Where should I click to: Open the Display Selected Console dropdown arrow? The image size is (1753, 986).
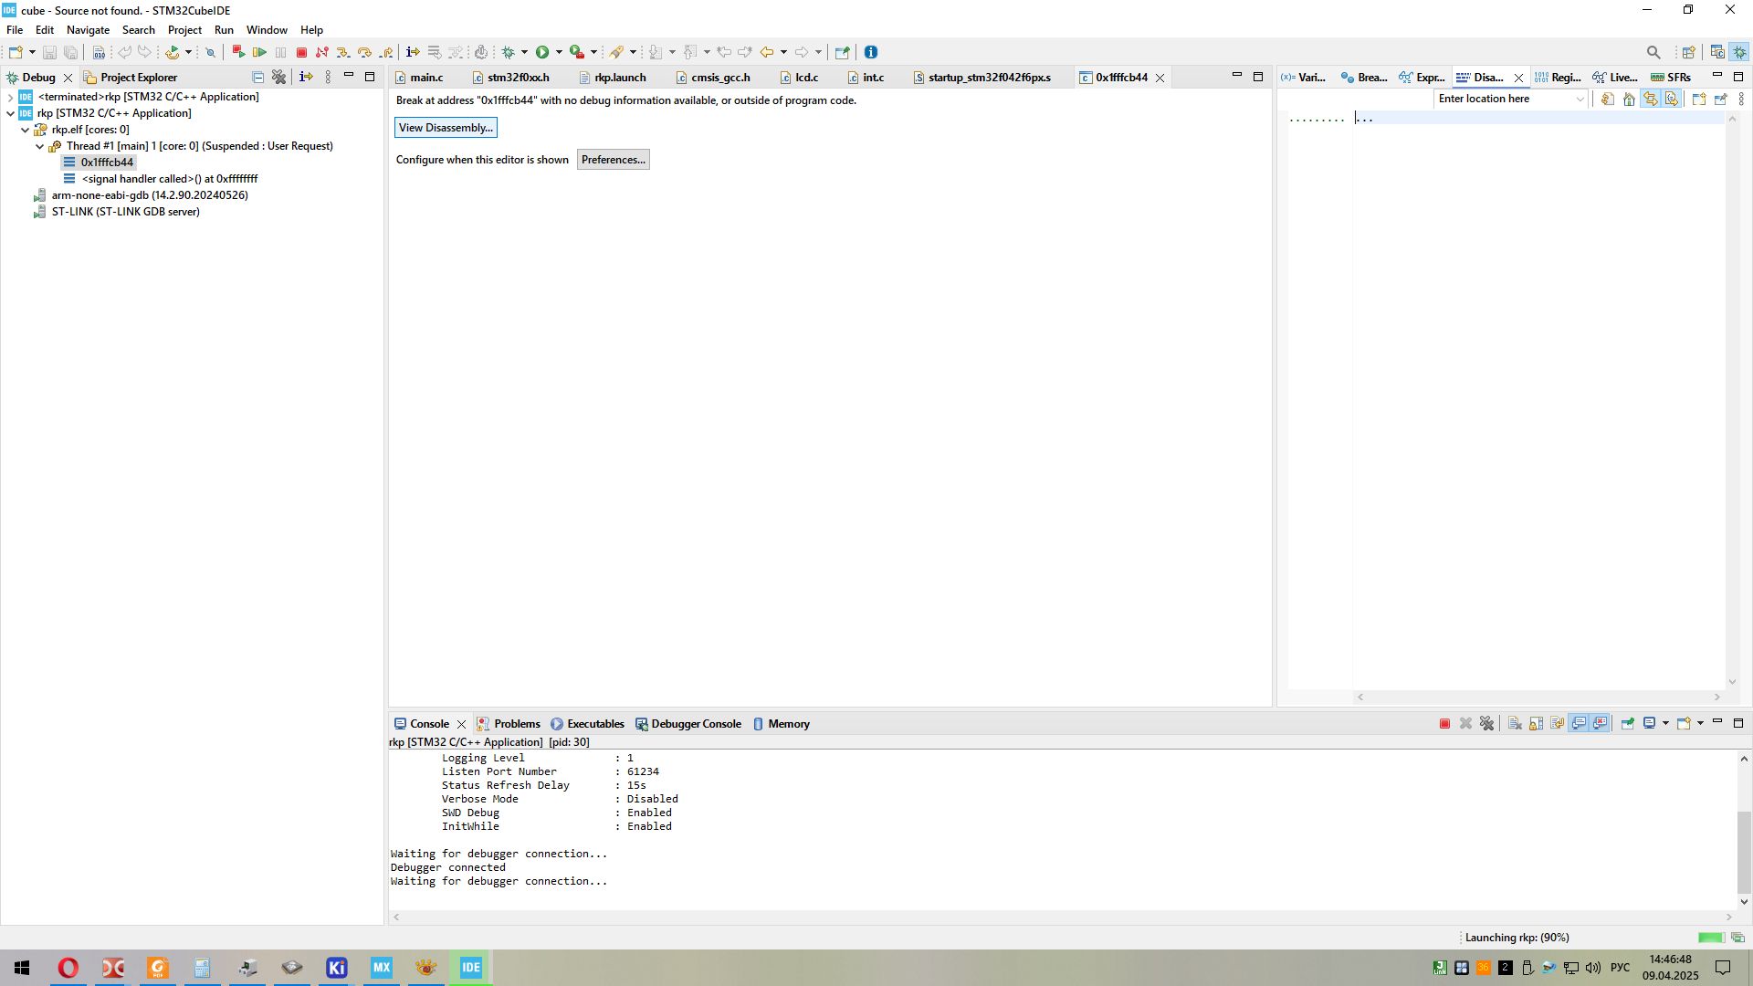tap(1665, 724)
